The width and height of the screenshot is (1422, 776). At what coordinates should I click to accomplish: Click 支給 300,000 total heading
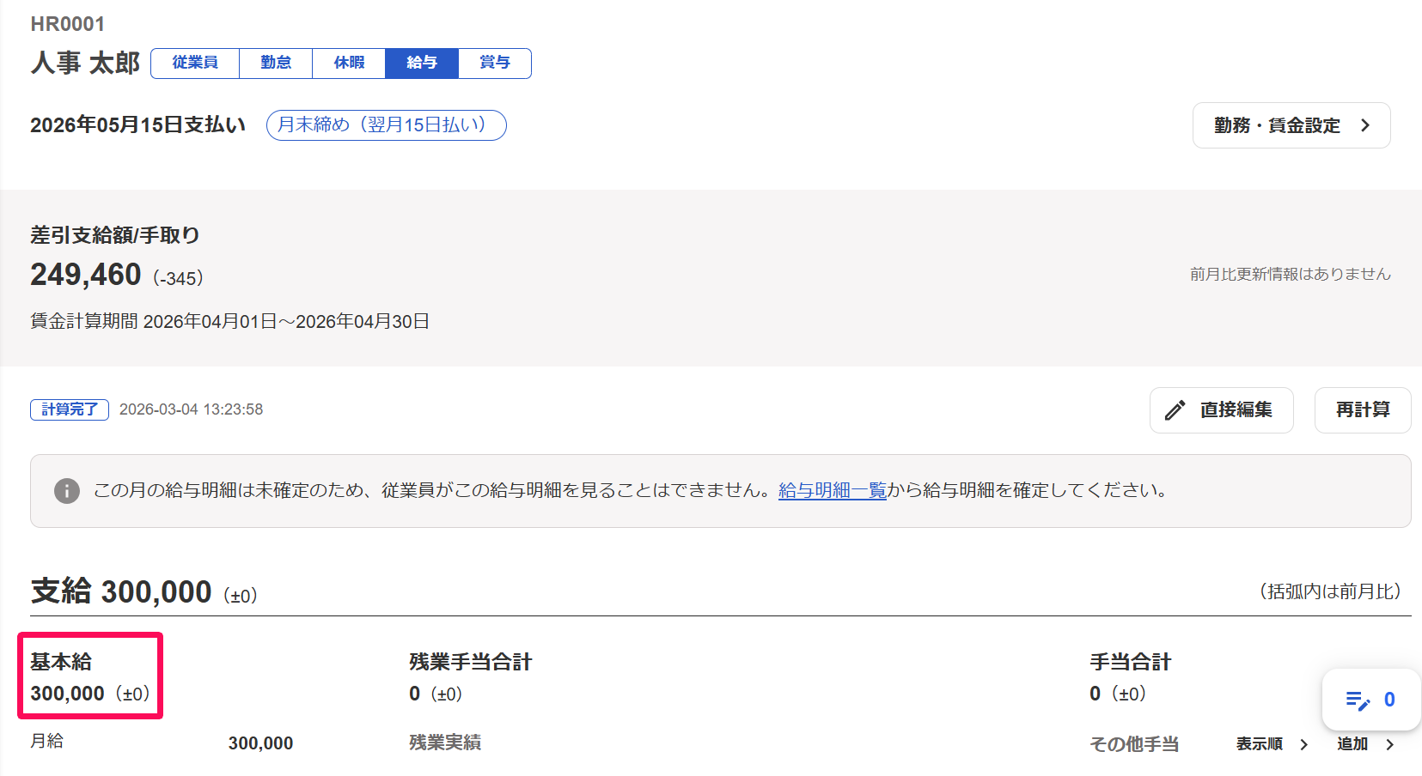pos(121,591)
